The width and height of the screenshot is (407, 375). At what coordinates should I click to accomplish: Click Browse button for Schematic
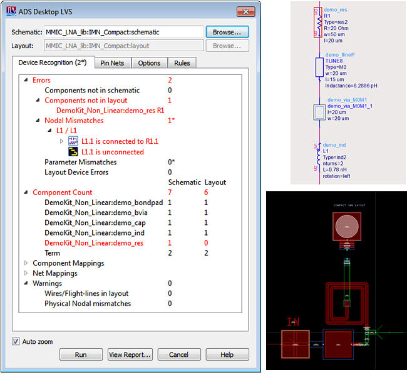click(227, 32)
